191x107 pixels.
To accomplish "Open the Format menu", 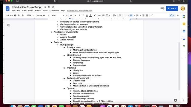I will pyautogui.click(x=38, y=11).
